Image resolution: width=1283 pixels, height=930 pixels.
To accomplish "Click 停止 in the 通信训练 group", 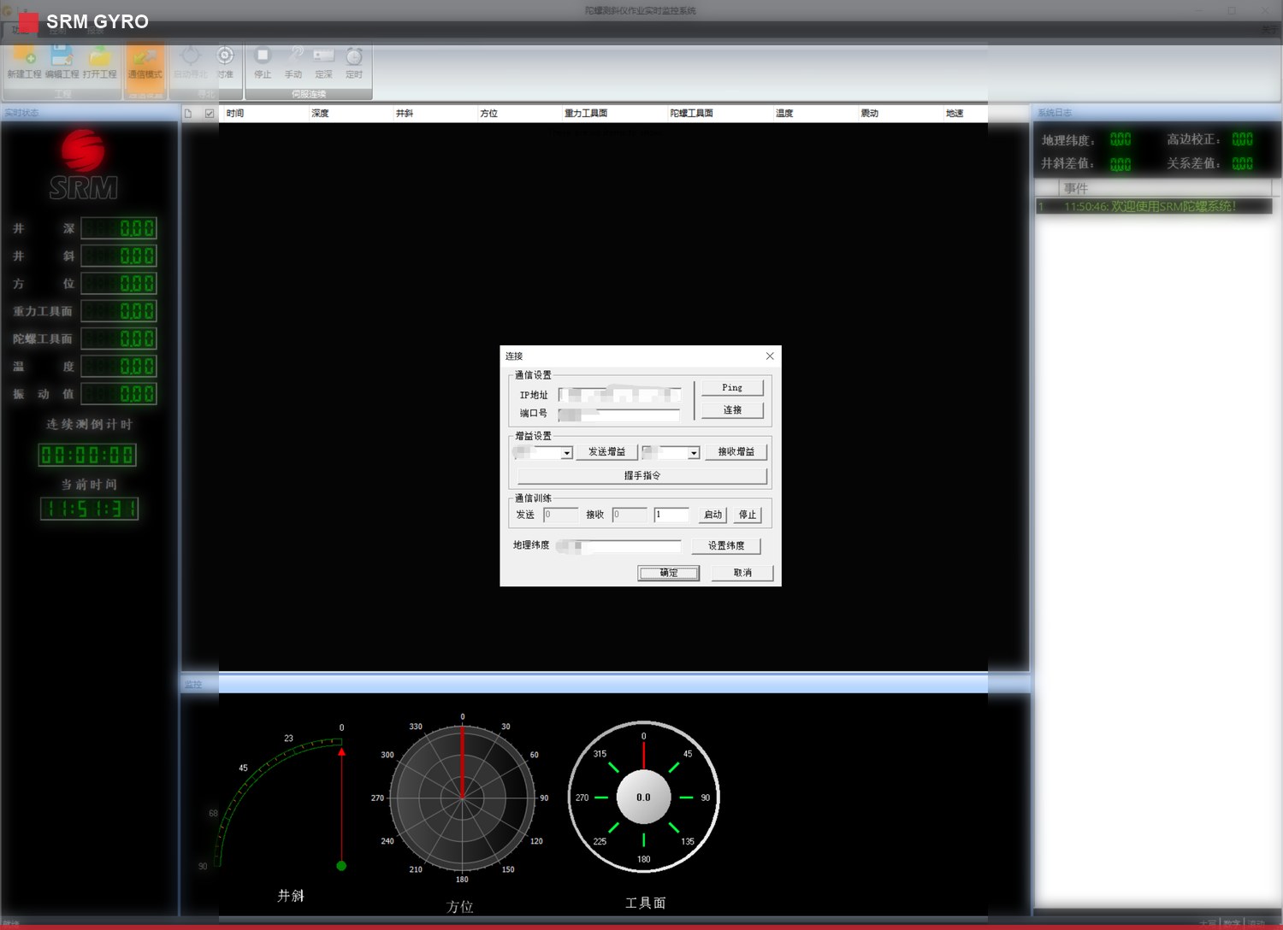I will coord(748,515).
